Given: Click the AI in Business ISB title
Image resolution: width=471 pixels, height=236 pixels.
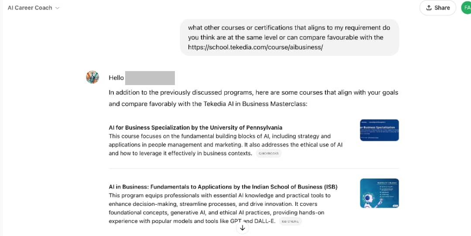Looking at the screenshot, I should coord(223,187).
